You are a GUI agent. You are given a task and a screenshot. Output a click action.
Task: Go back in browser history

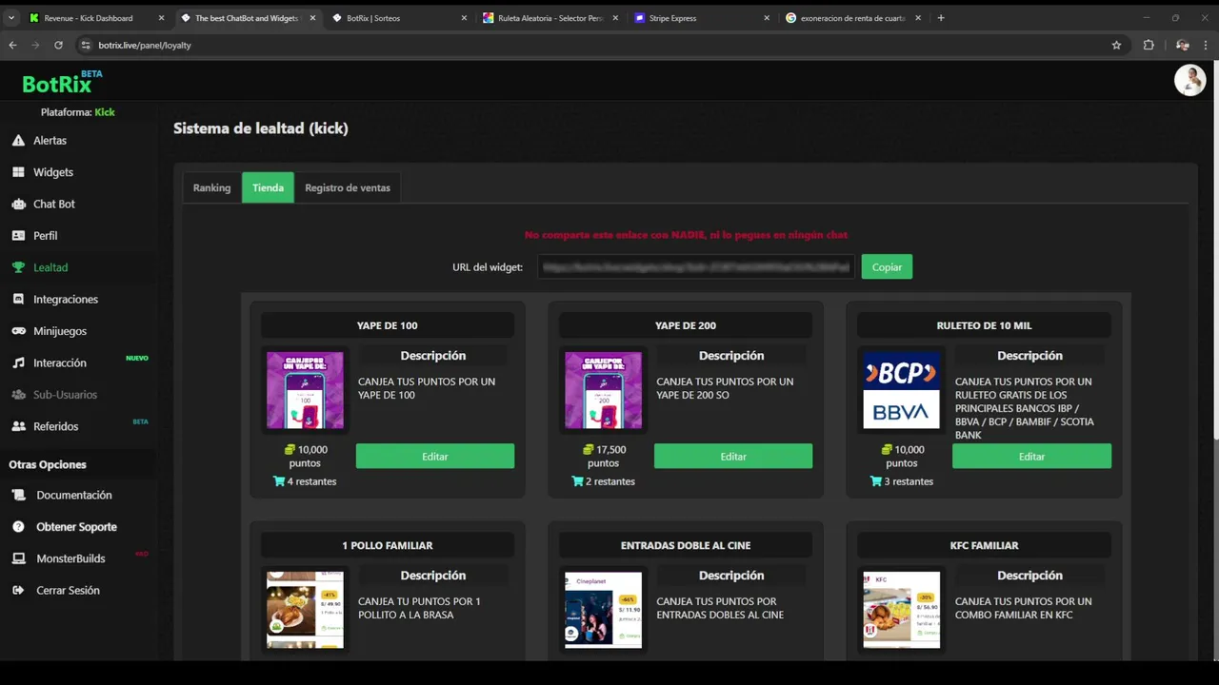point(12,45)
